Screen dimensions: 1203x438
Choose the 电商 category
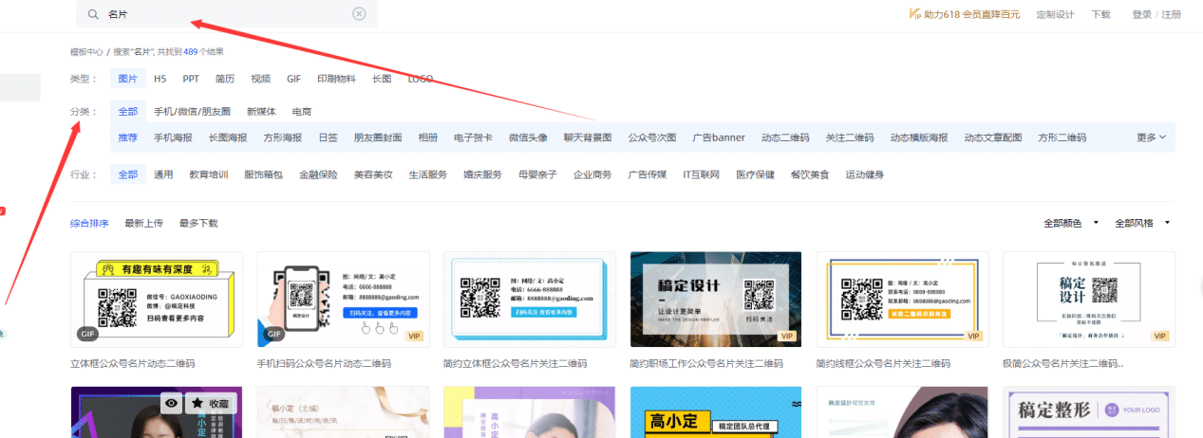coord(301,111)
